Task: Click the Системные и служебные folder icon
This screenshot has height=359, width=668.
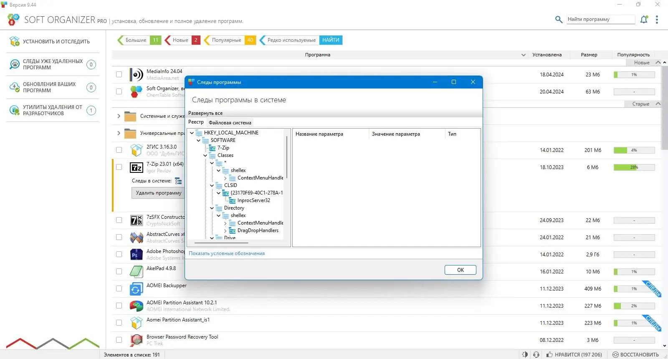Action: coord(130,116)
